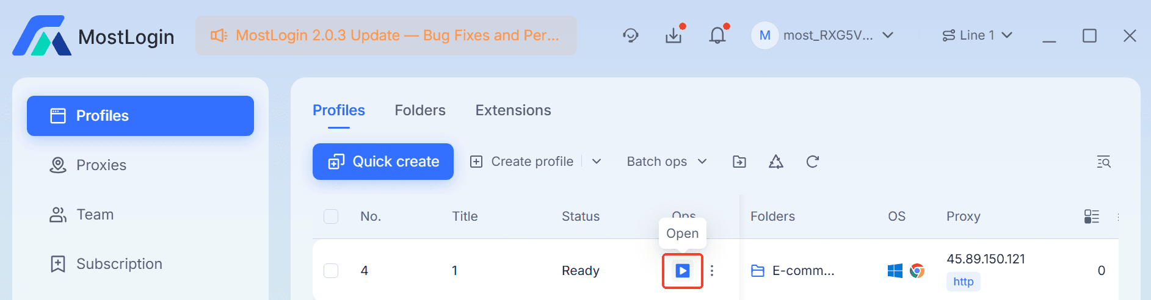Check the box for profile No. 4
This screenshot has width=1151, height=300.
pyautogui.click(x=331, y=271)
